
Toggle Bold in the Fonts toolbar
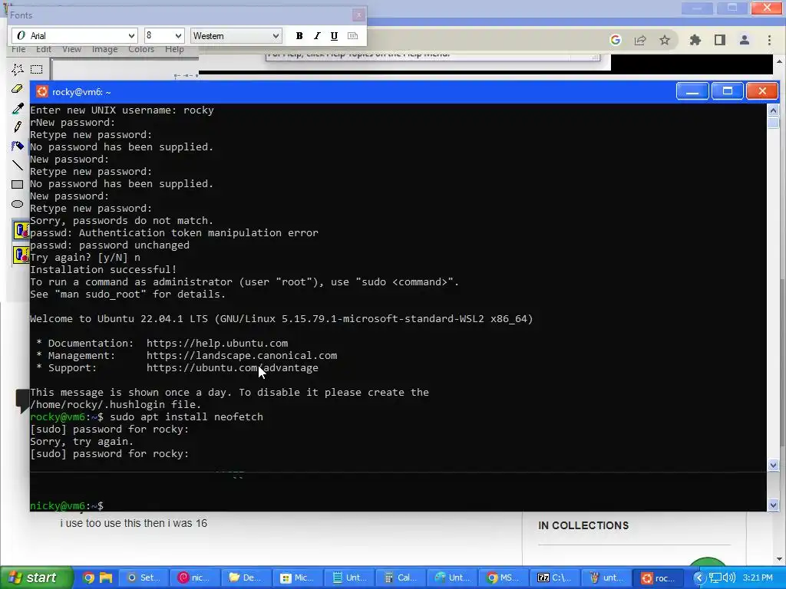pos(299,35)
